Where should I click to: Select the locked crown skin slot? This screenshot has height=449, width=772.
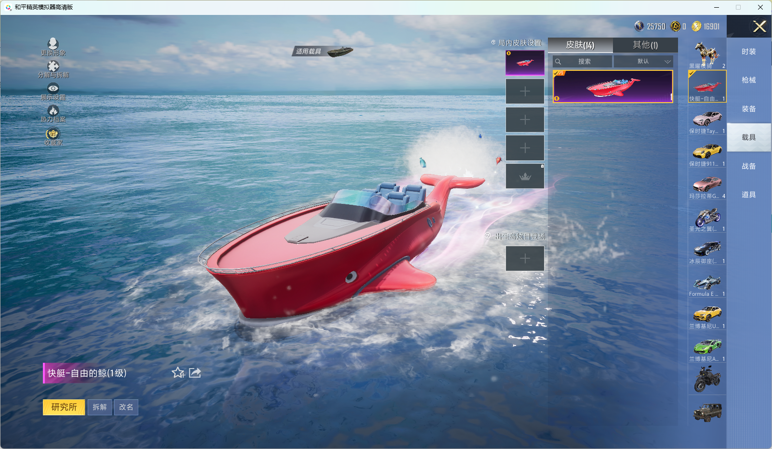525,176
